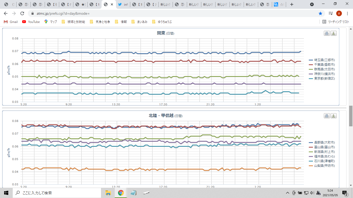Toggle the 富山県(富山市) series

[x=322, y=147]
